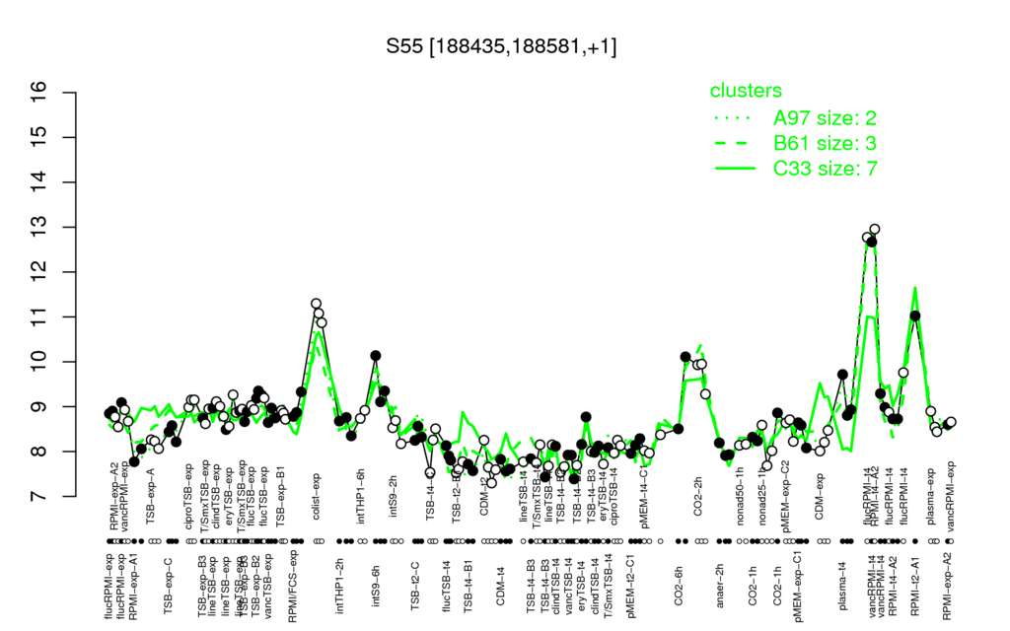Image resolution: width=1010 pixels, height=631 pixels.
Task: Click the CO2-2h axis label
Action: click(x=697, y=497)
